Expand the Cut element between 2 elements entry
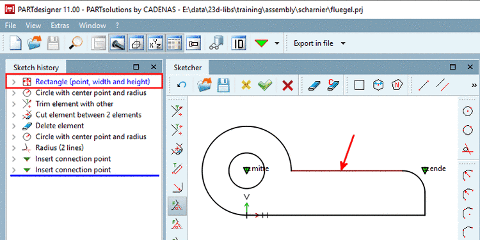This screenshot has width=480, height=240. click(x=14, y=115)
